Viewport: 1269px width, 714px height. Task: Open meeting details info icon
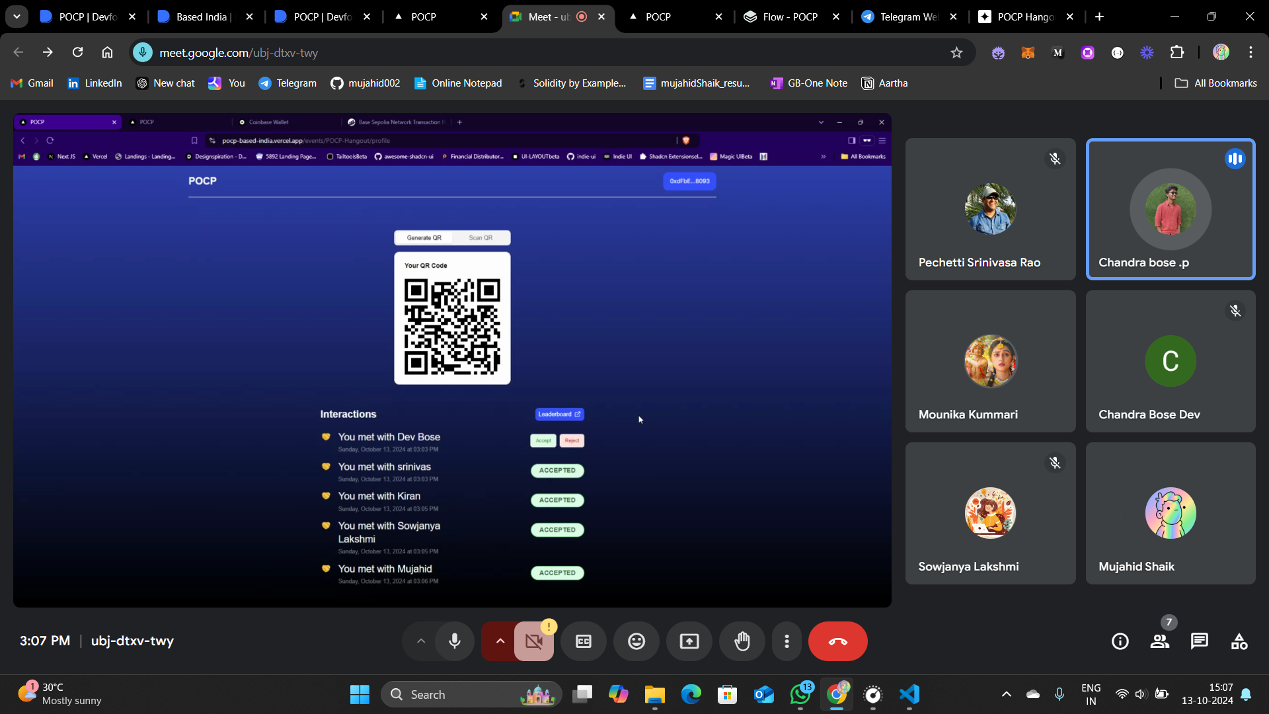[1120, 641]
